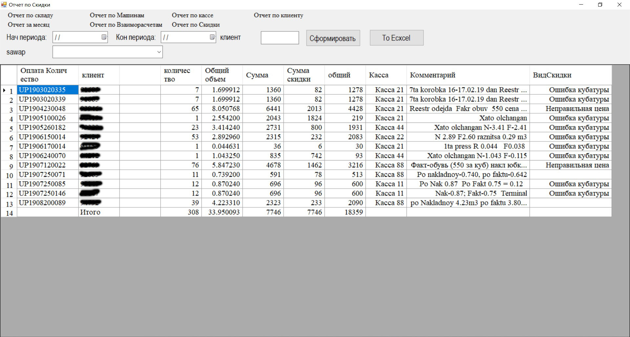The image size is (630, 337).
Task: Open the Отчет по Взаиморасчетам menu
Action: 126,25
